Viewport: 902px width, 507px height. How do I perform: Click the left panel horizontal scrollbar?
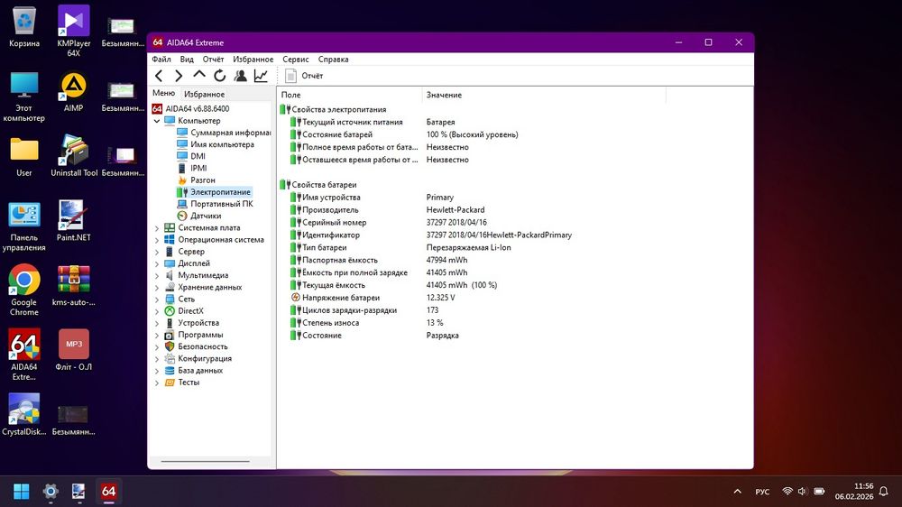tap(206, 461)
